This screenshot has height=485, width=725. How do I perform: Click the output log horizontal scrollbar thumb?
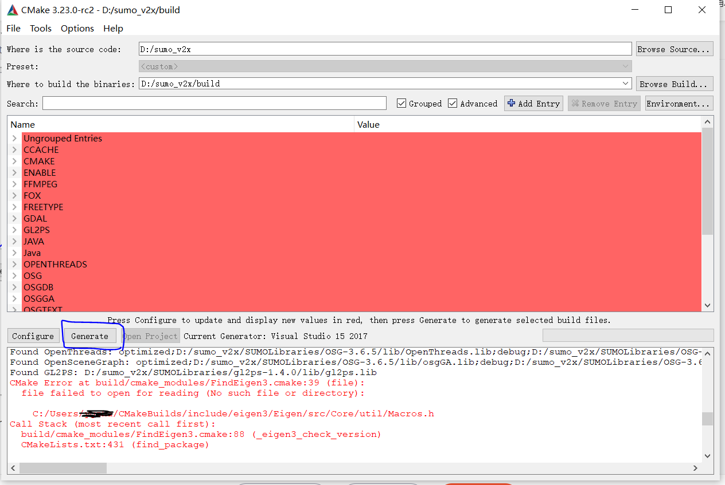[63, 468]
